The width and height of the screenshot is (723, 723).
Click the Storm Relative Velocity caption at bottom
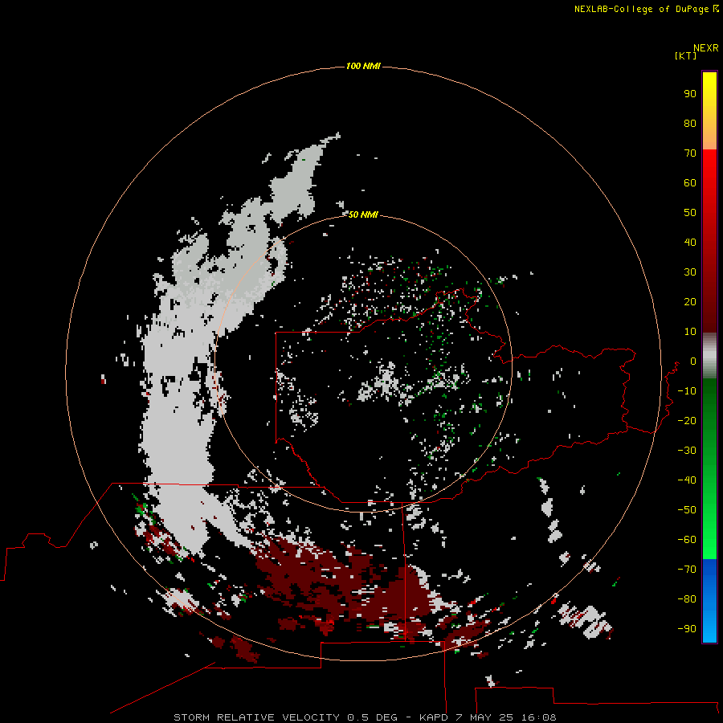365,717
